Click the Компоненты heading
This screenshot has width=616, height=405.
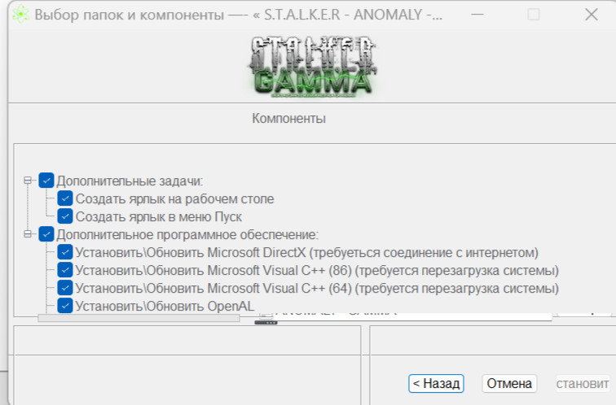[x=288, y=118]
